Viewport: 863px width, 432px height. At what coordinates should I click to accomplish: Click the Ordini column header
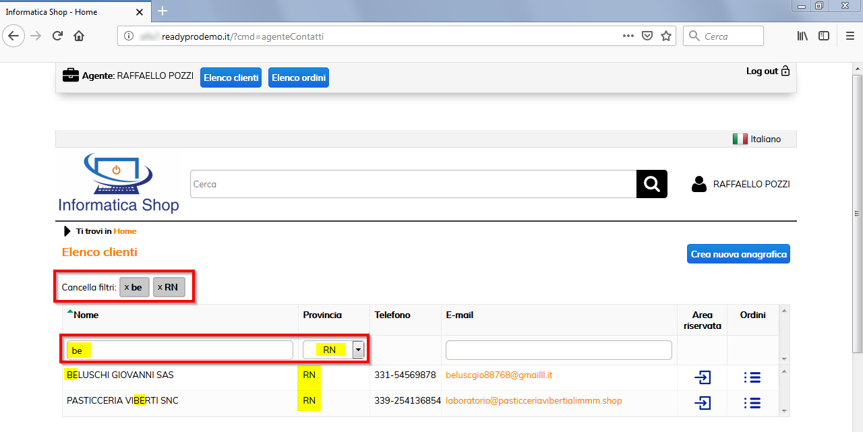[752, 315]
